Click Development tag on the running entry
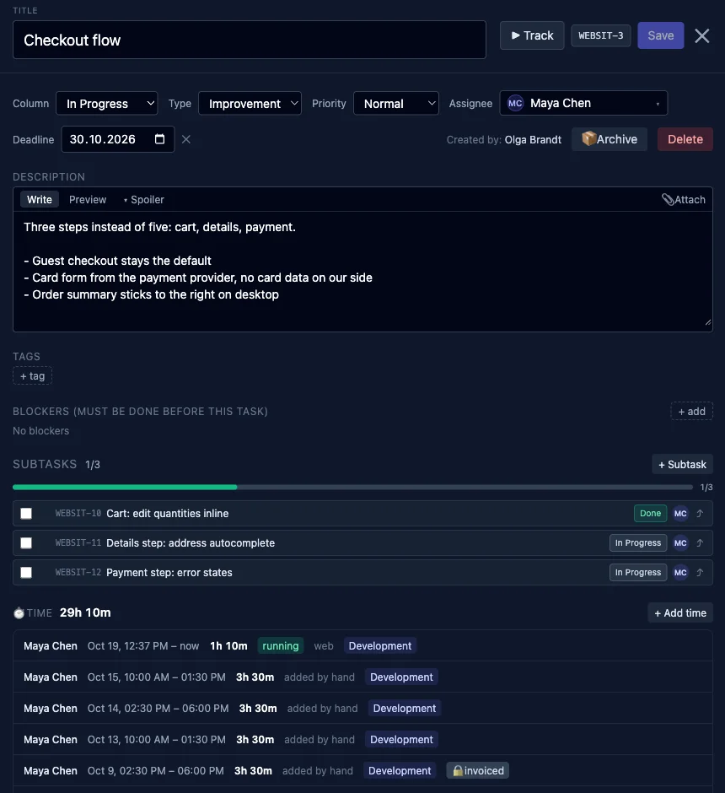The width and height of the screenshot is (725, 793). click(x=380, y=646)
